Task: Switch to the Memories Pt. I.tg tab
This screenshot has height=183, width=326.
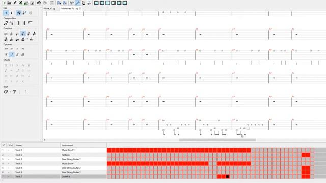Action: coord(69,9)
